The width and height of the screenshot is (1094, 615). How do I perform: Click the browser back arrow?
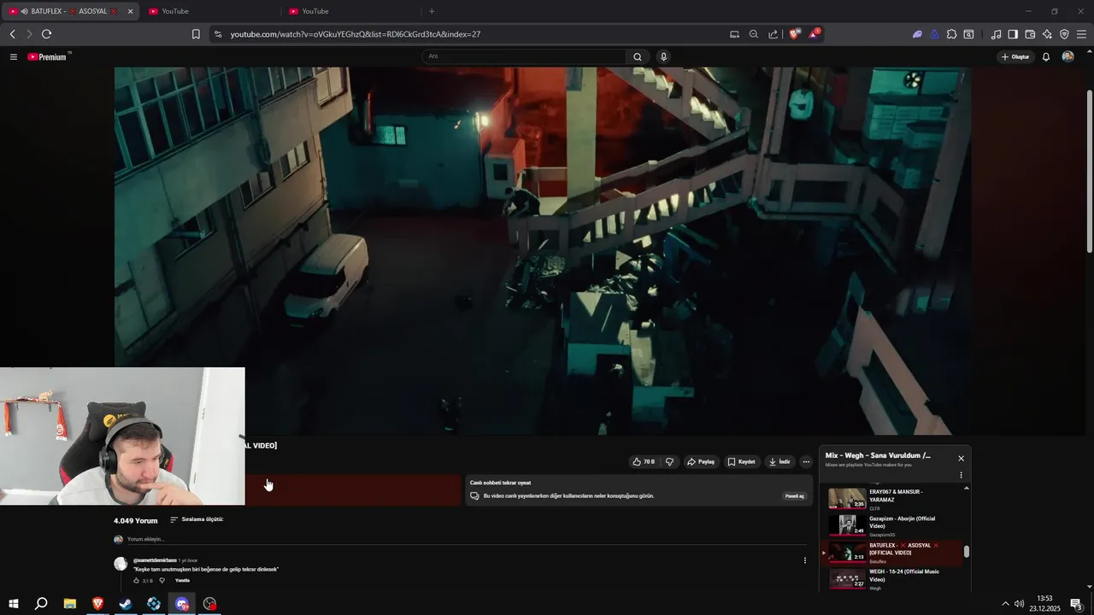click(13, 34)
